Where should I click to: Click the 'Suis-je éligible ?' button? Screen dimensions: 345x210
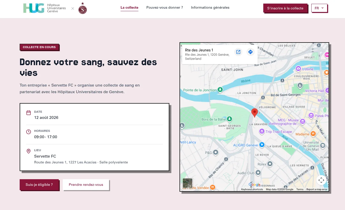39,185
